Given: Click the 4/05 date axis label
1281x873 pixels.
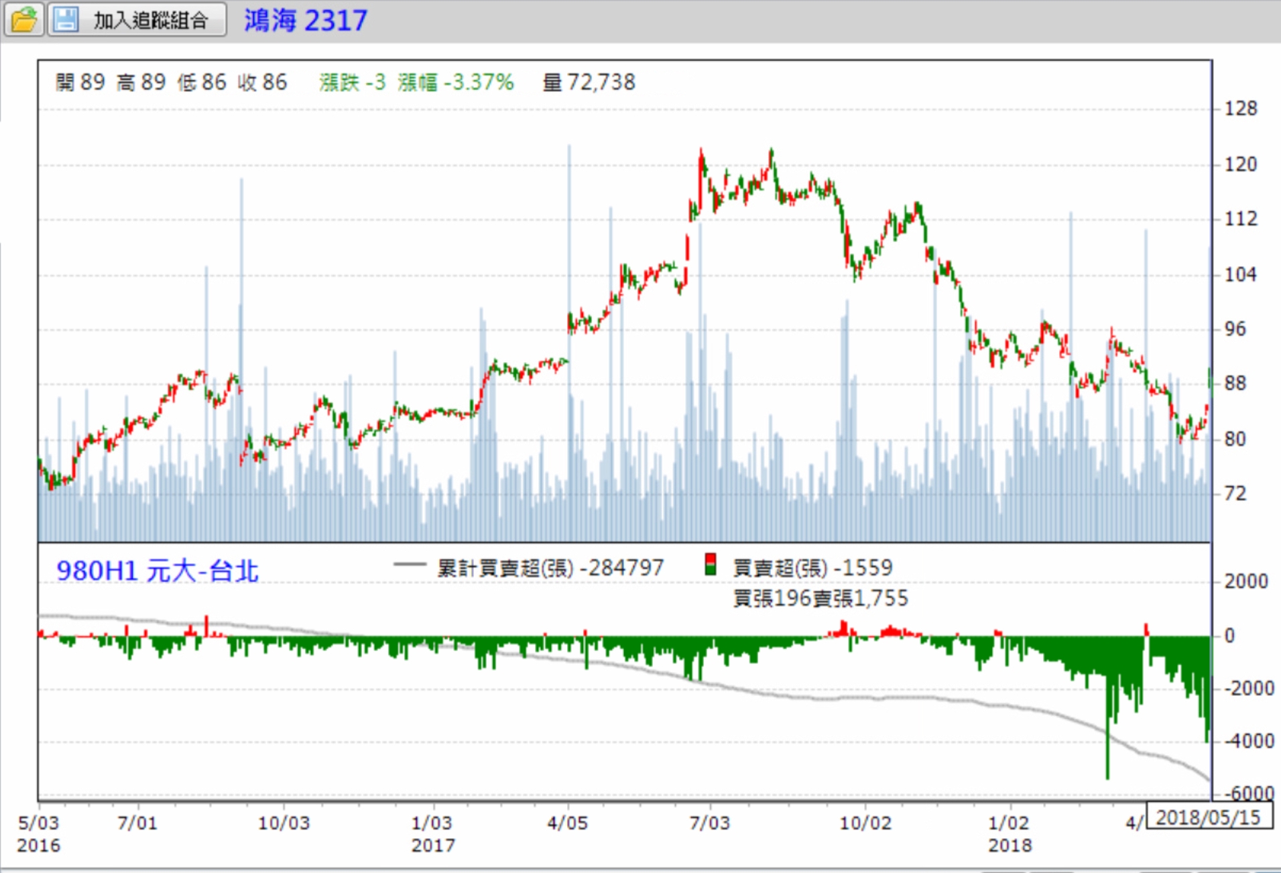Looking at the screenshot, I should click(x=568, y=823).
